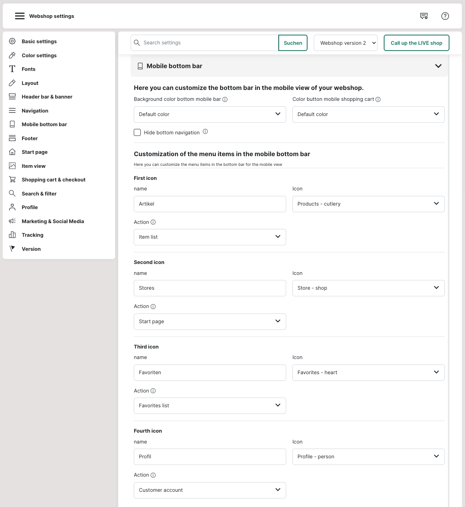
Task: Open the help question mark icon
Action: (445, 16)
